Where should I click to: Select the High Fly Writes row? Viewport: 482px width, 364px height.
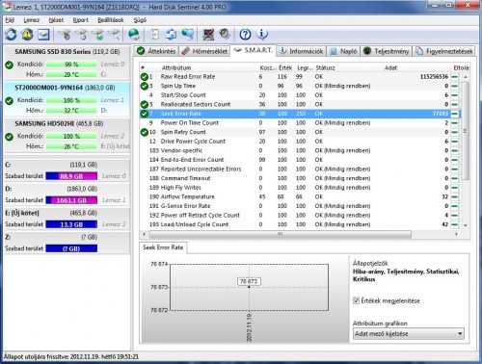pos(300,188)
